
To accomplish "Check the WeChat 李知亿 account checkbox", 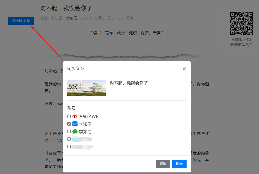I will click(69, 131).
